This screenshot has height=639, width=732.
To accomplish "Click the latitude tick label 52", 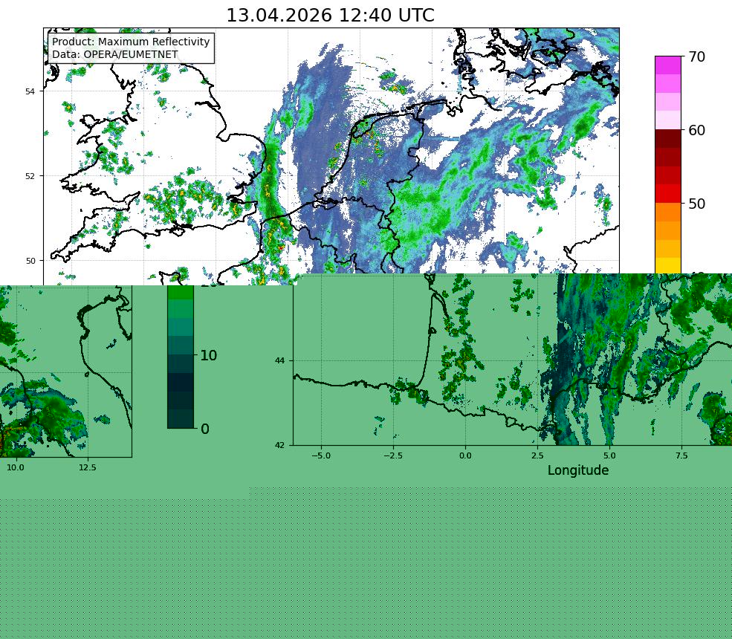I will pyautogui.click(x=30, y=176).
